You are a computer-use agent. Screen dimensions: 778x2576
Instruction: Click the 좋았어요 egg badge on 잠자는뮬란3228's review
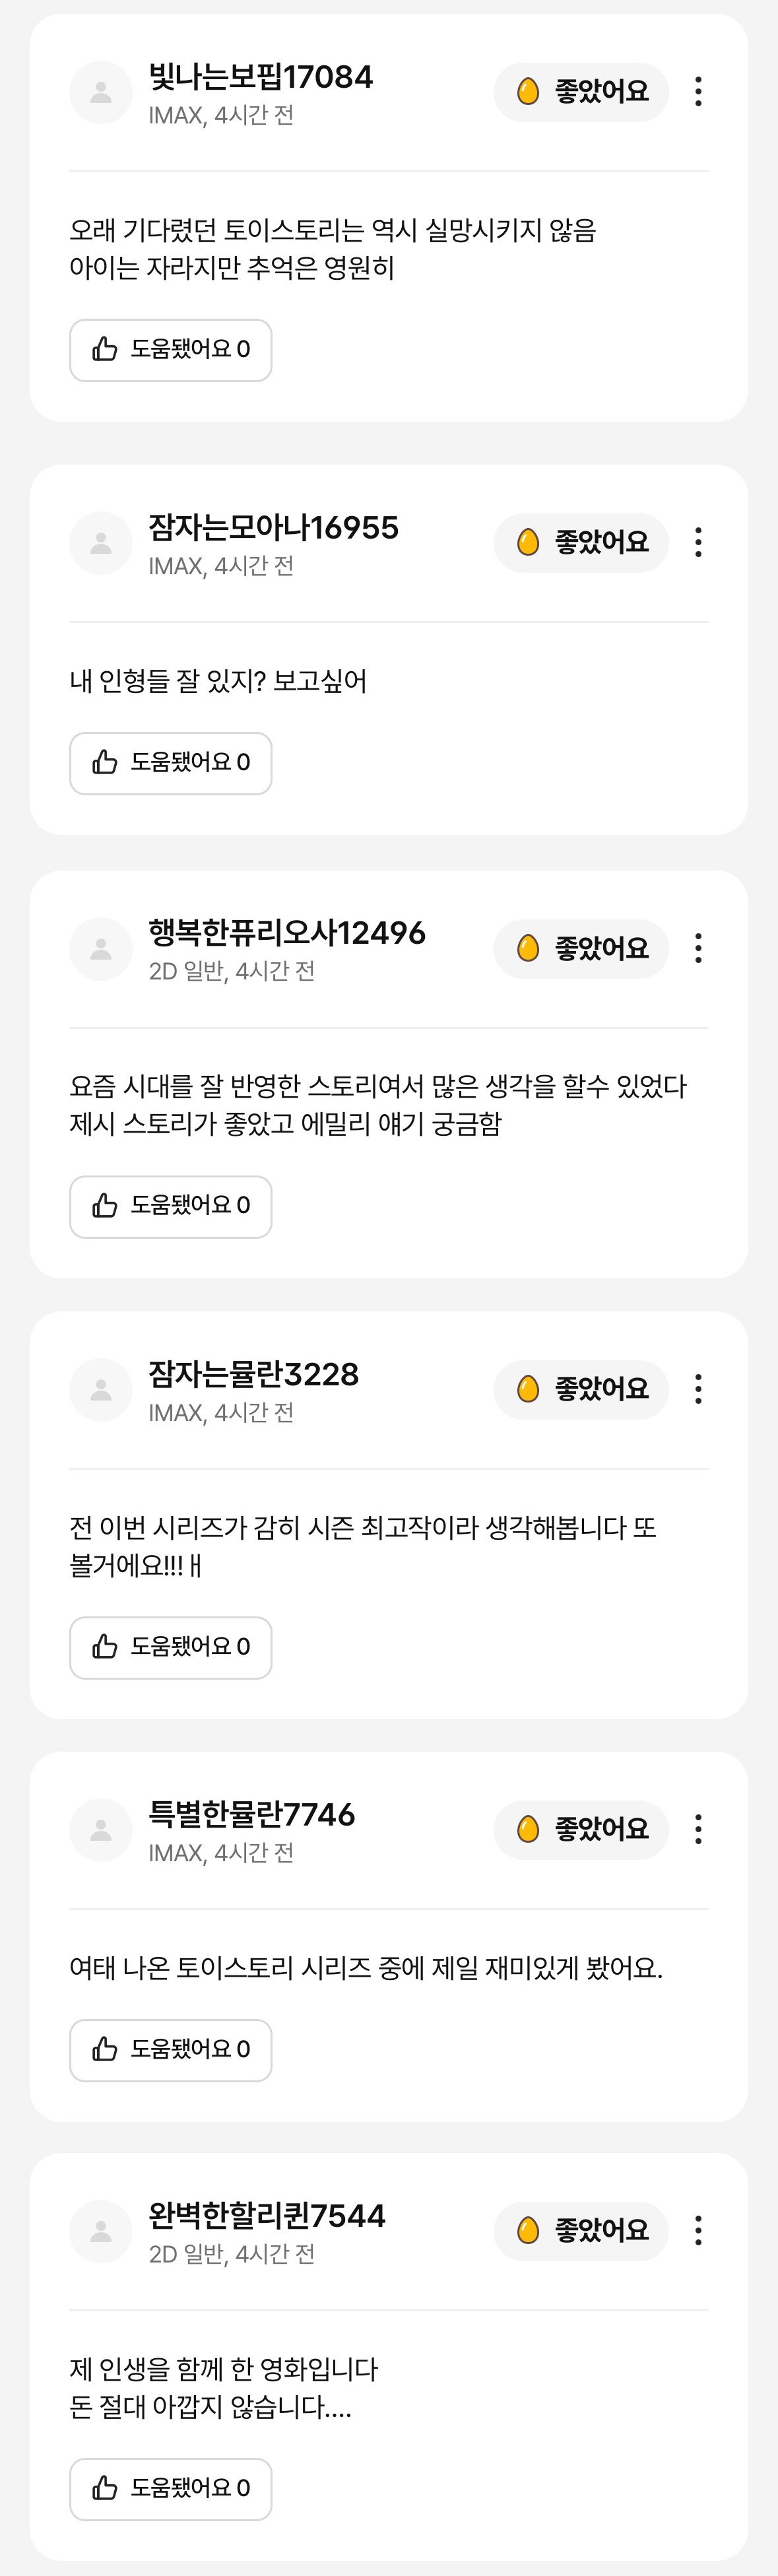coord(581,1389)
